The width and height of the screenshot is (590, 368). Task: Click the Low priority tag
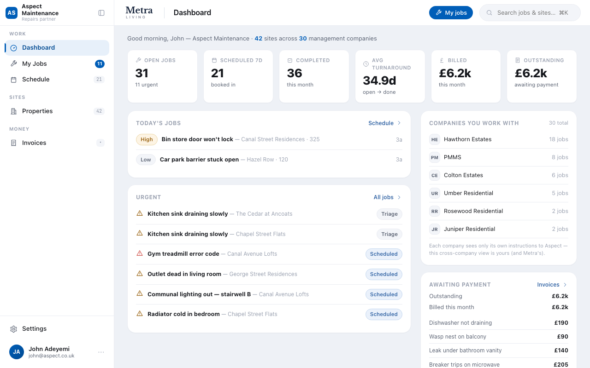146,160
